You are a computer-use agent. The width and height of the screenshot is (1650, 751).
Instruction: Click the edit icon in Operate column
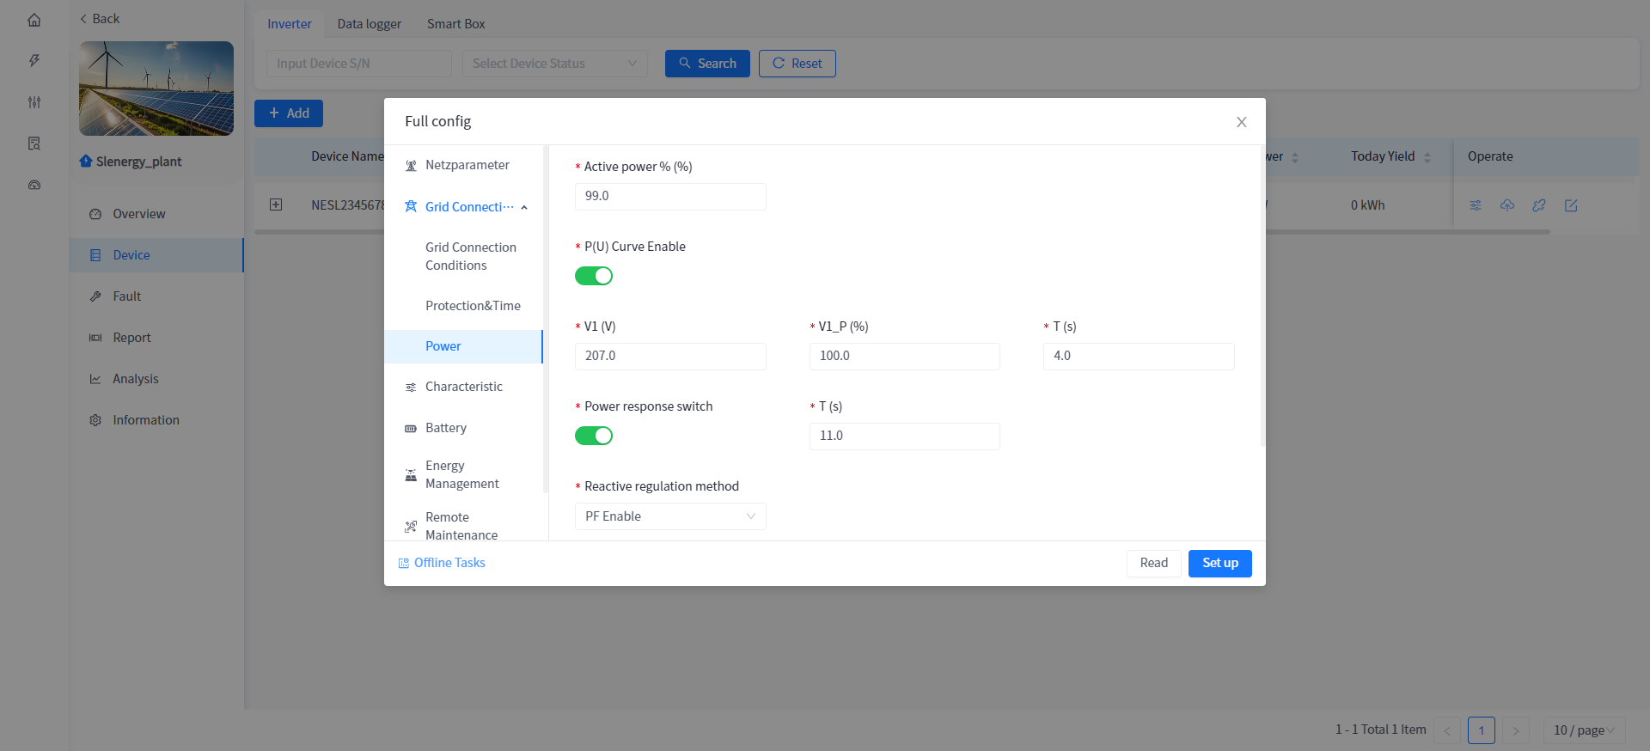pos(1571,205)
